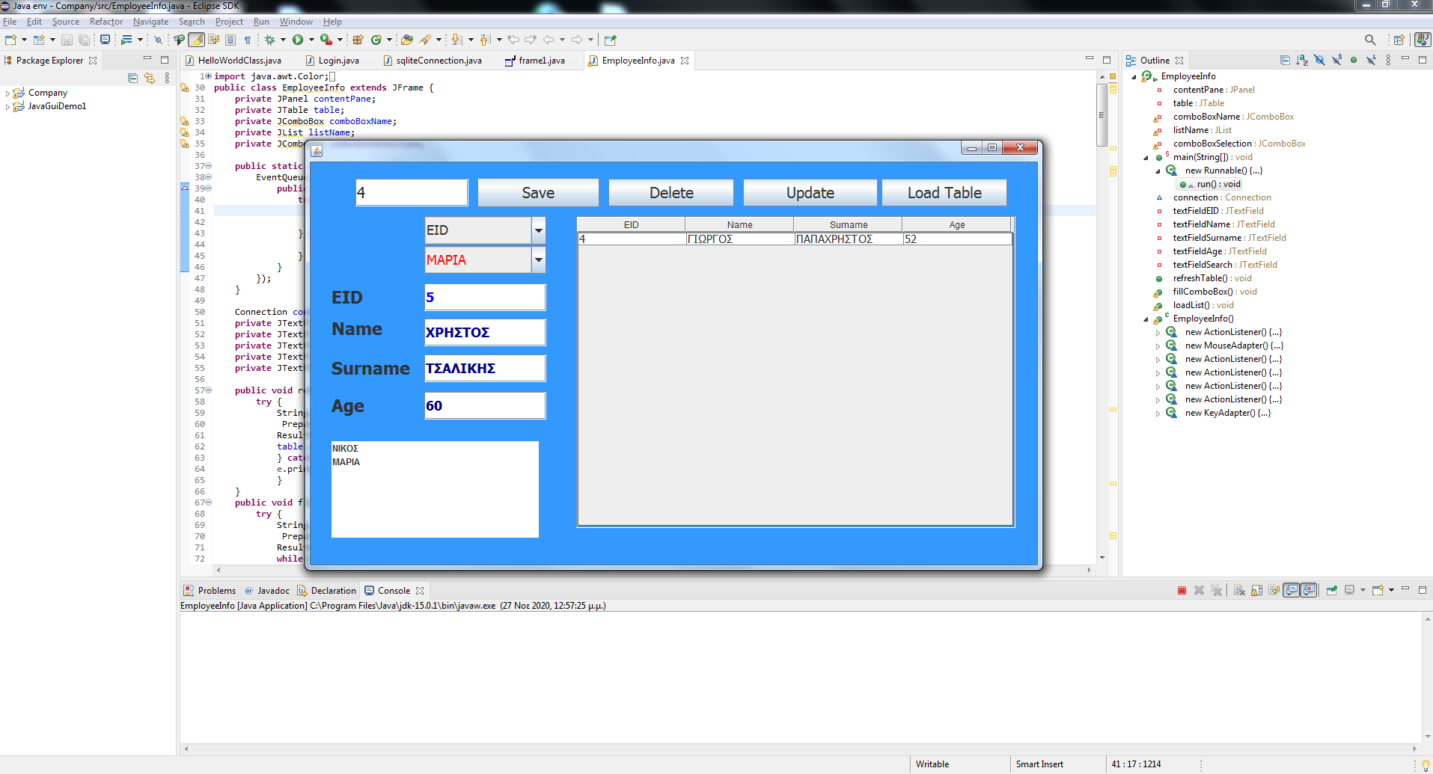Close the EmployeeInfo.java editor tab
The height and width of the screenshot is (774, 1433).
click(685, 61)
